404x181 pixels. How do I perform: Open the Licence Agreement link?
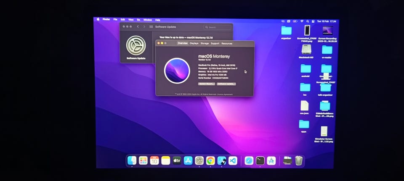tap(224, 94)
